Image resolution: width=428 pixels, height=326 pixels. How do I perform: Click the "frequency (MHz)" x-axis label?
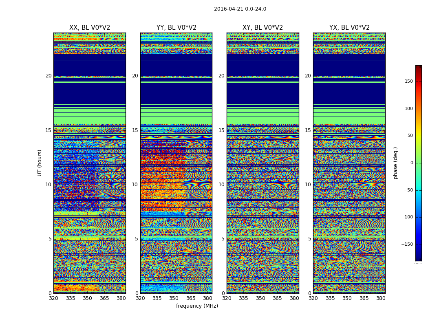(197, 306)
